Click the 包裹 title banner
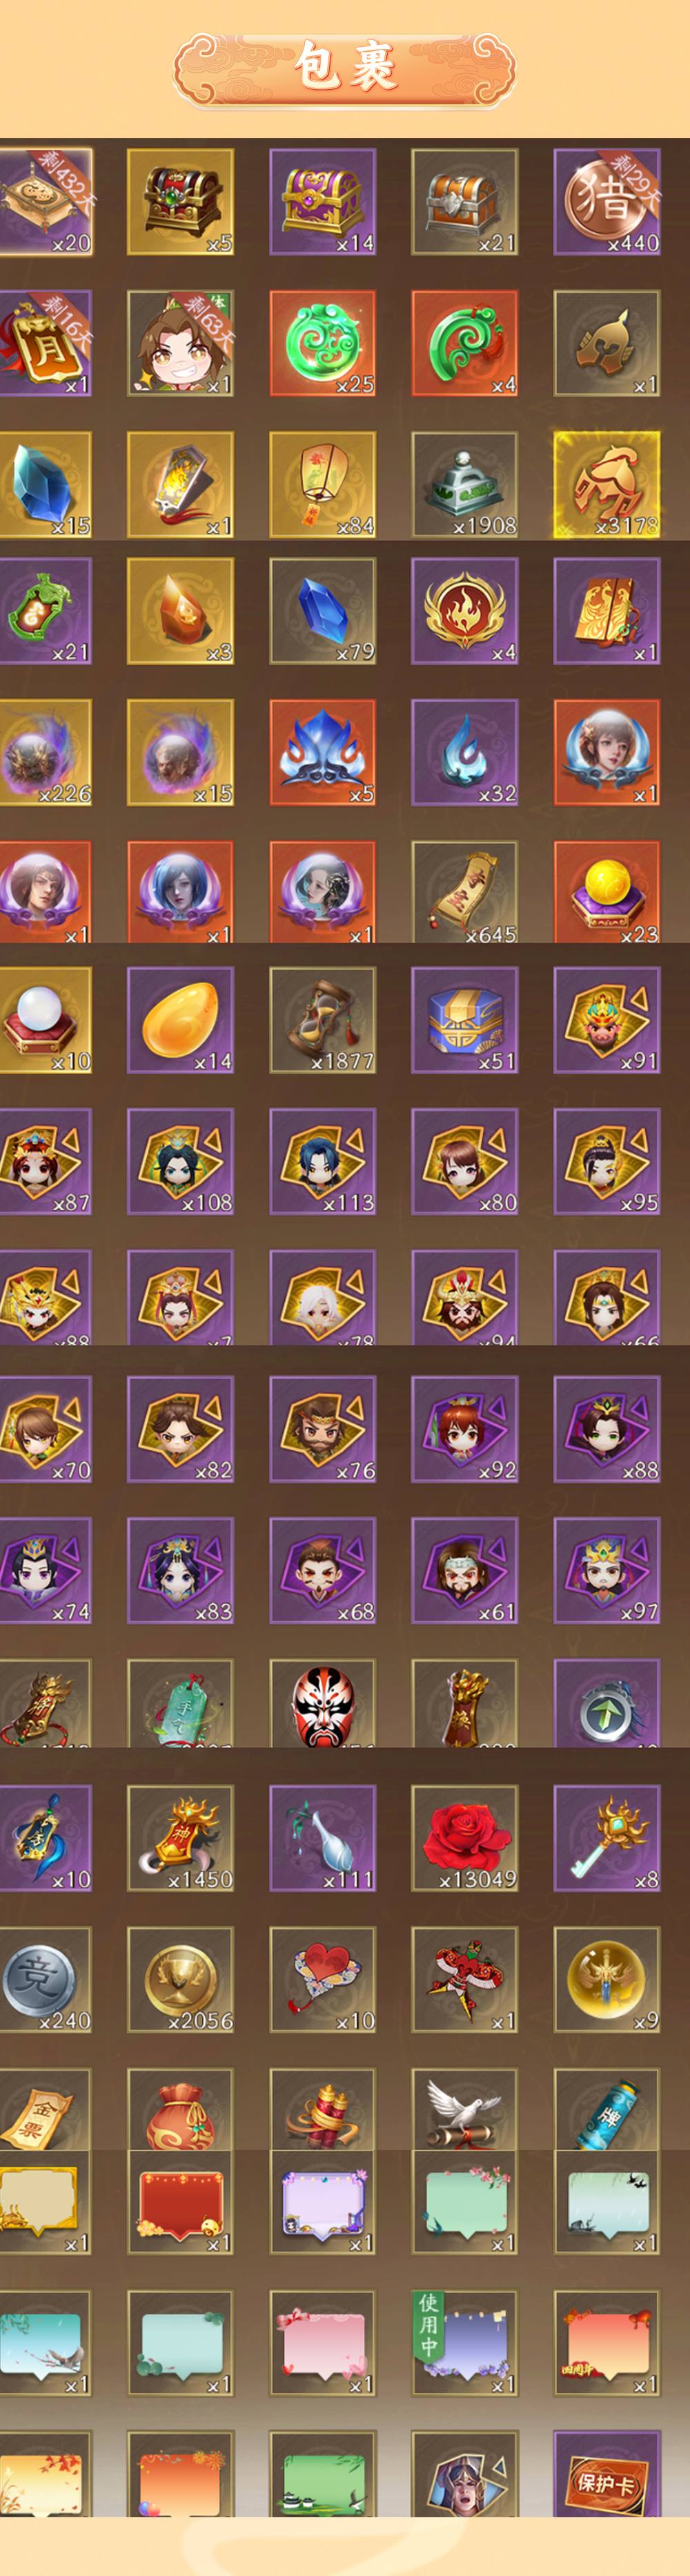Image resolution: width=690 pixels, height=2576 pixels. tap(344, 68)
